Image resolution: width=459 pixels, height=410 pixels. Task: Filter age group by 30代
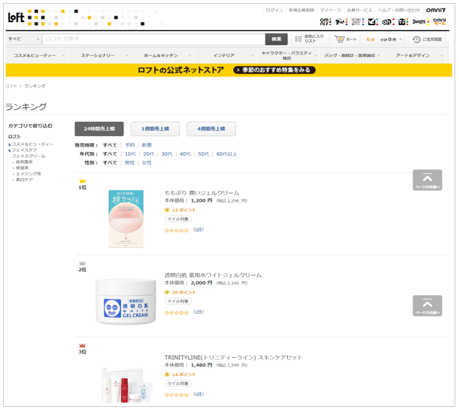[x=167, y=154]
